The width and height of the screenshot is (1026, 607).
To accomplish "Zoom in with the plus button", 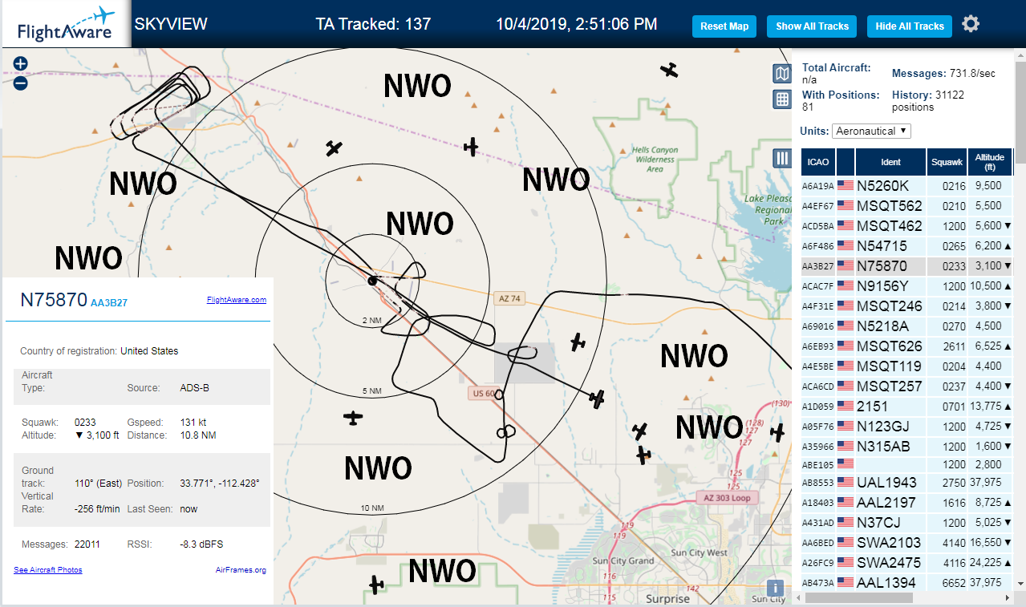I will [21, 64].
